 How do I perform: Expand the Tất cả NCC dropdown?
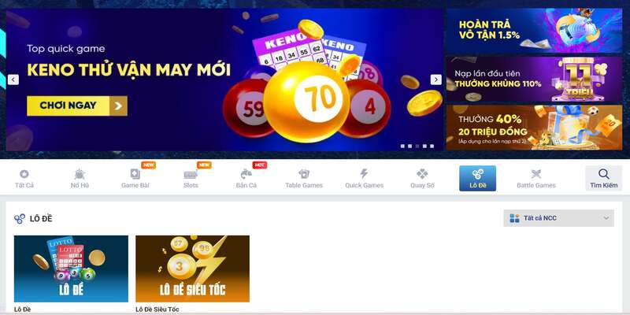[558, 218]
